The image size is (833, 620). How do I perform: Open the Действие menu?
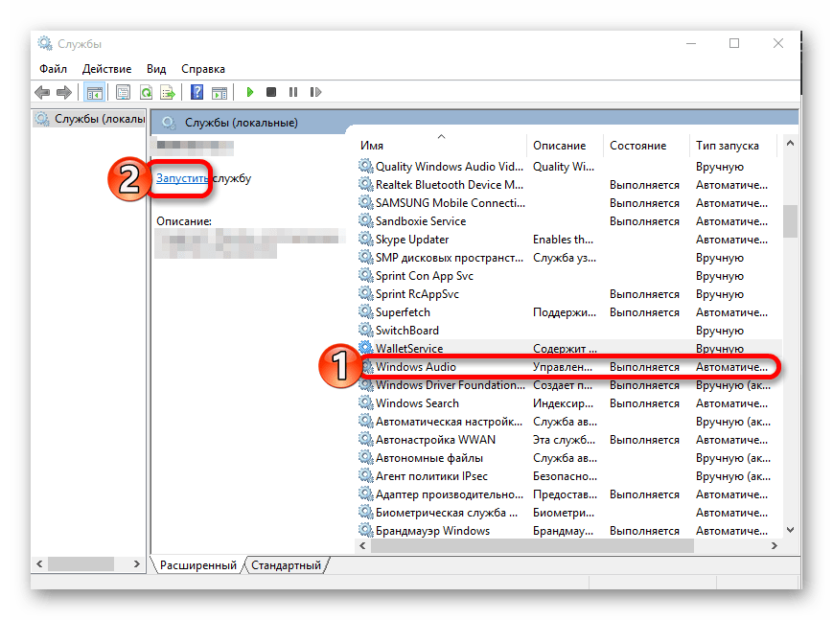pyautogui.click(x=106, y=69)
